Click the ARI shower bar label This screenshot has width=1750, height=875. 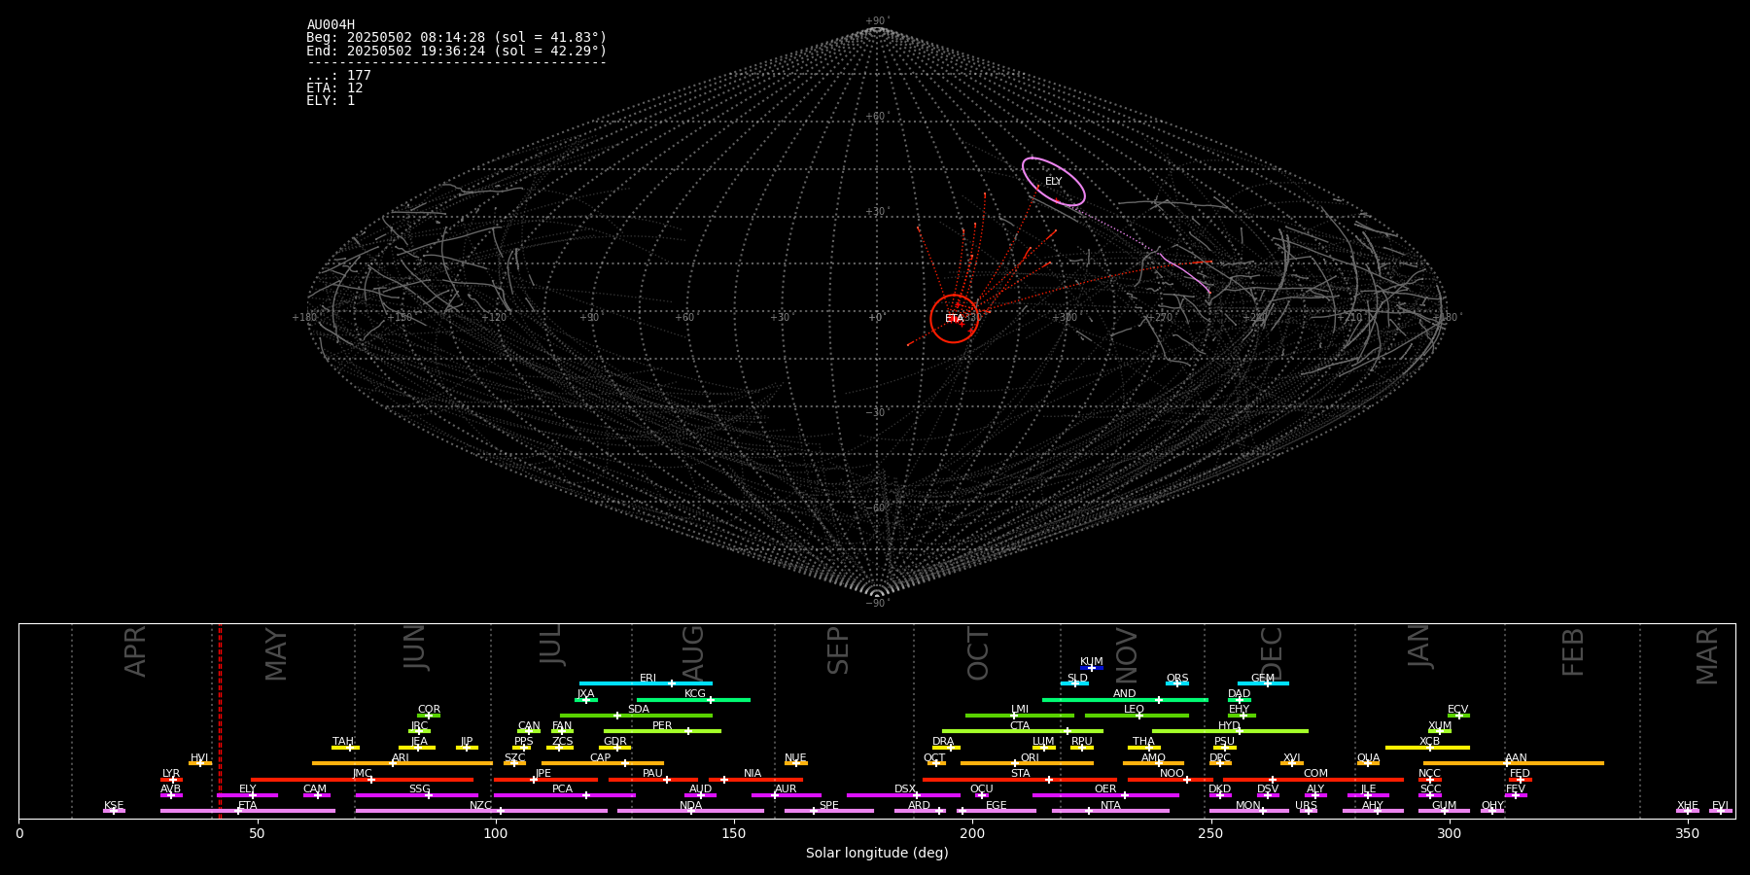coord(401,758)
